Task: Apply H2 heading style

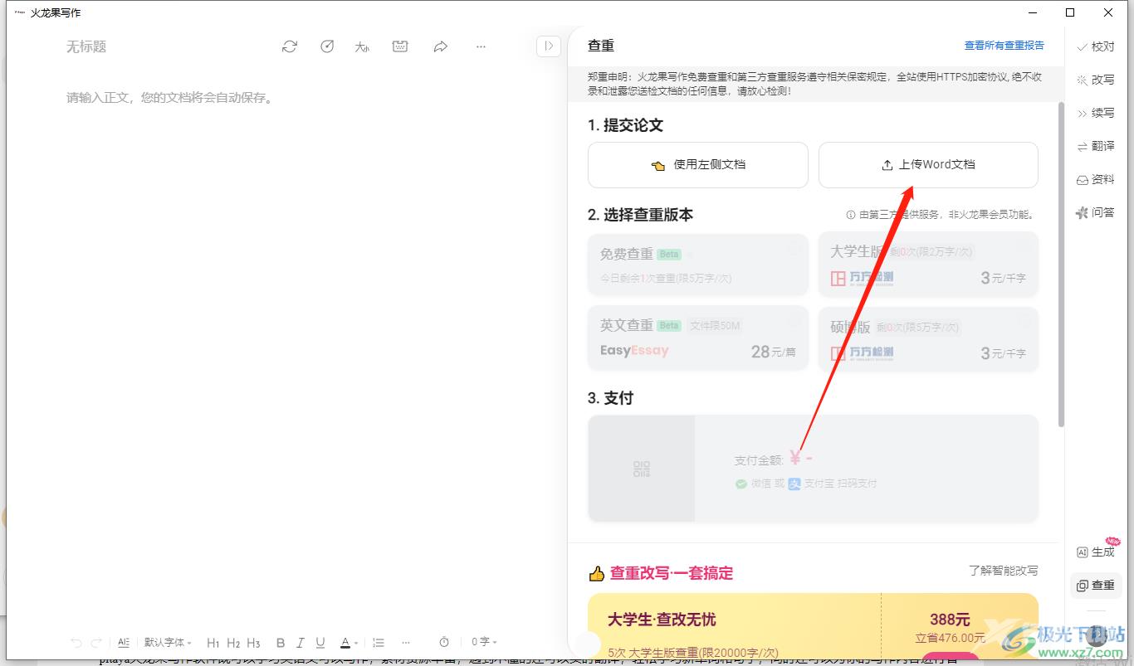Action: (x=233, y=642)
